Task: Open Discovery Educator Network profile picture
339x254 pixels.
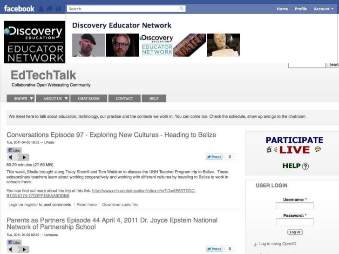Action: [x=34, y=42]
